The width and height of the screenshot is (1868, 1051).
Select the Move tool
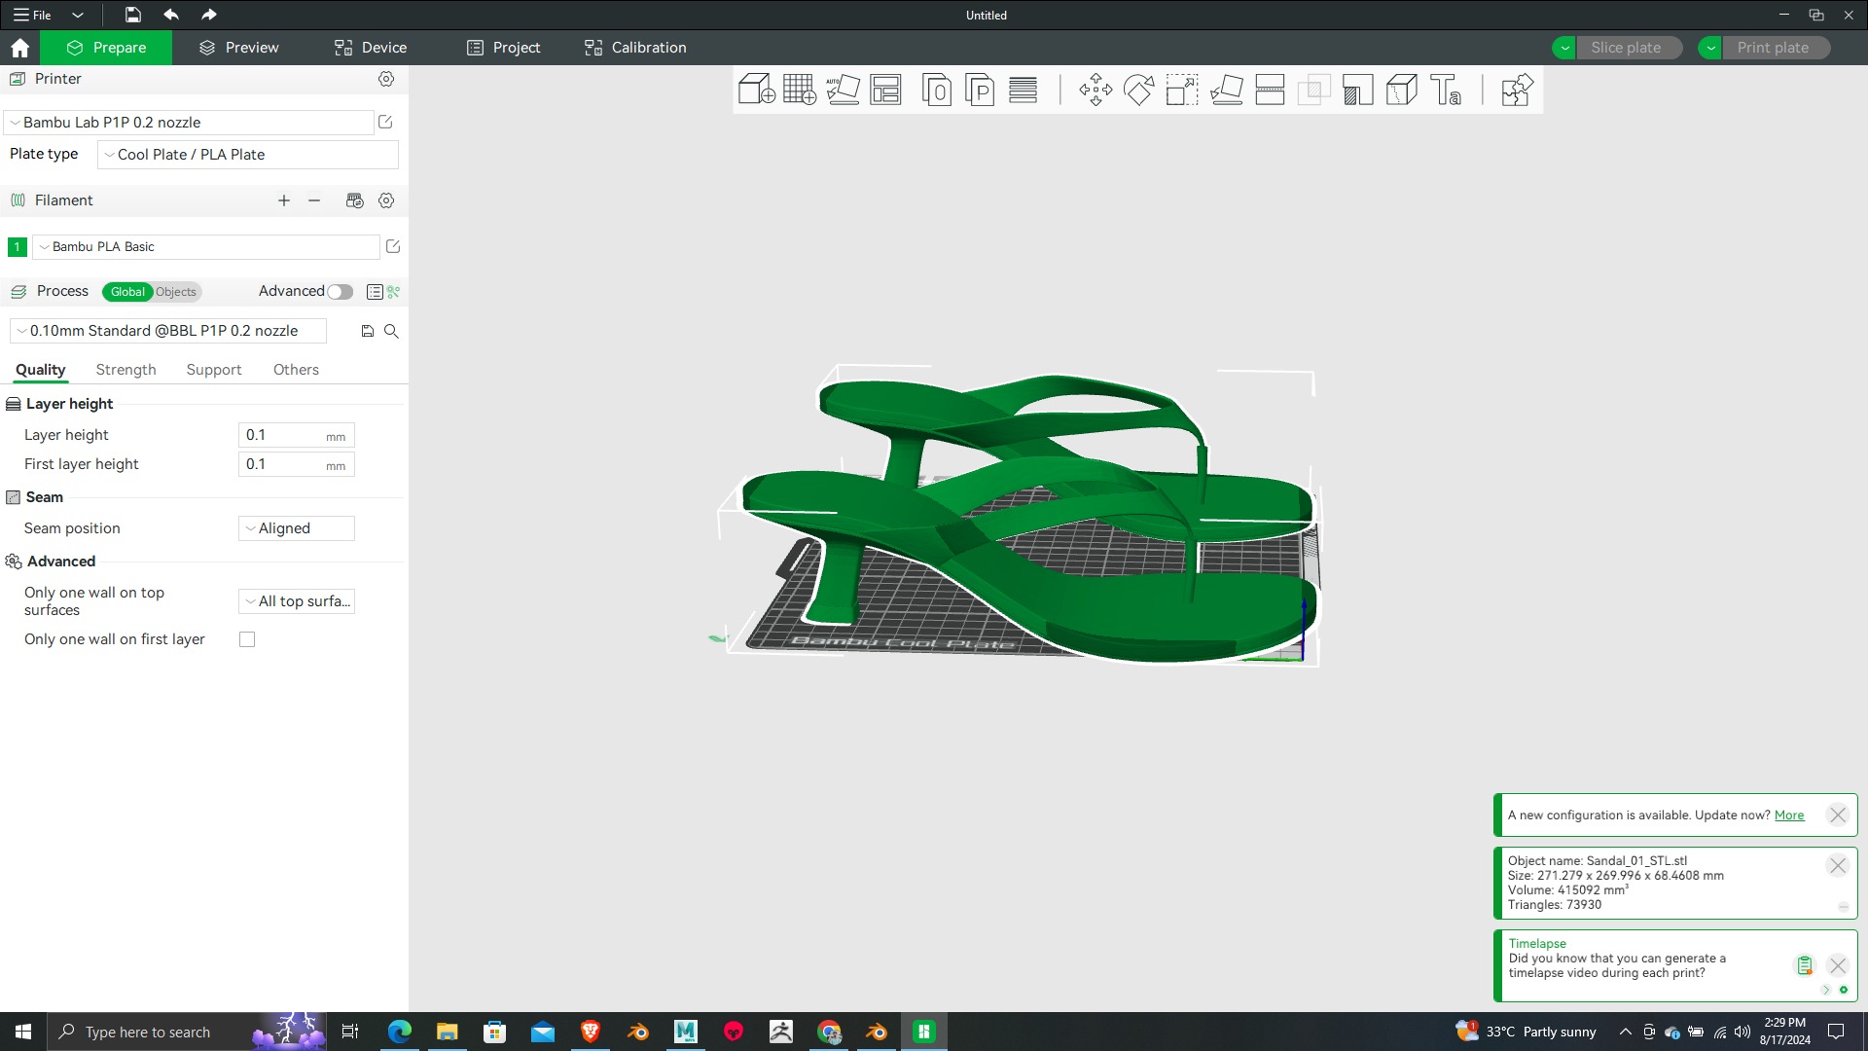coord(1096,90)
